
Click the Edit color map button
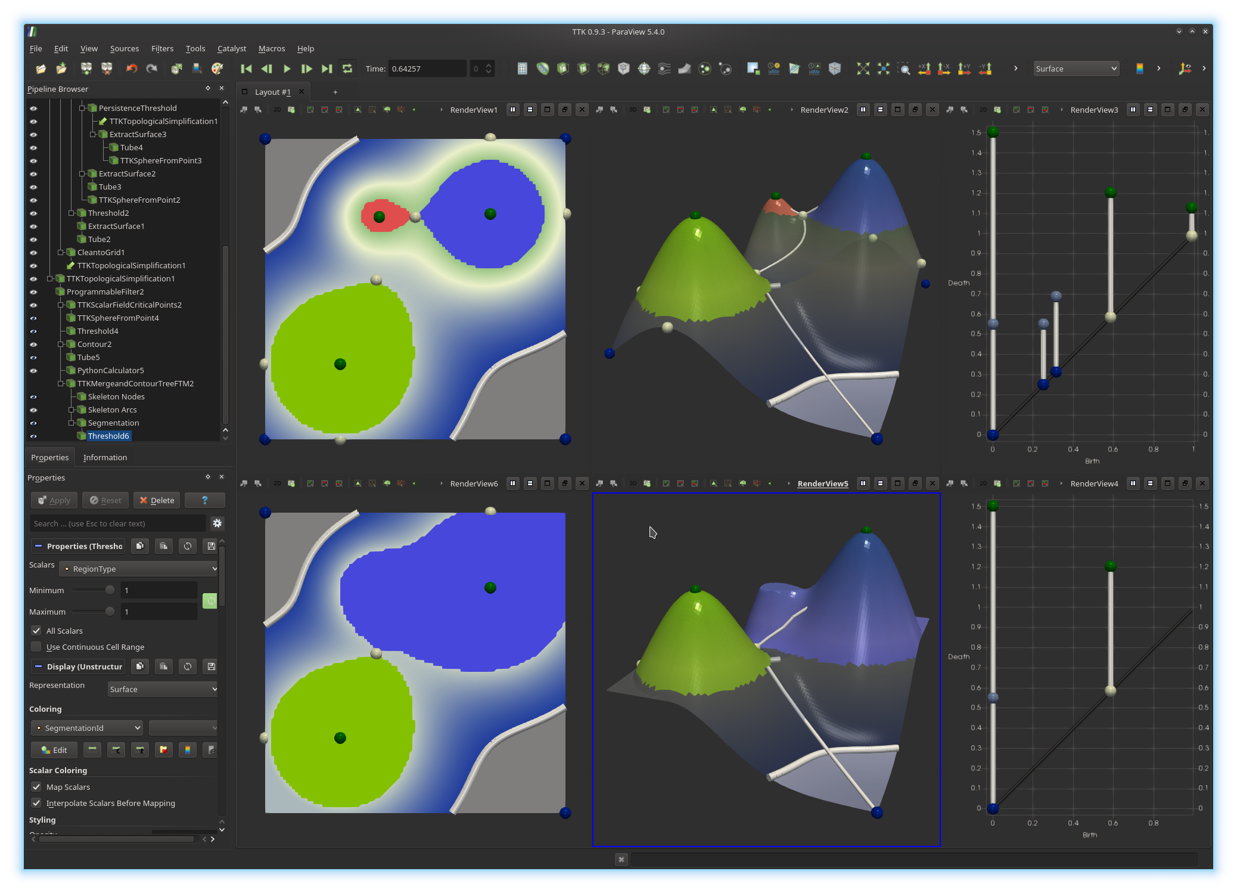point(54,750)
